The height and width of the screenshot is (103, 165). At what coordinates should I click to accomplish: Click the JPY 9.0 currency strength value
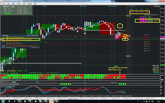click(x=147, y=49)
